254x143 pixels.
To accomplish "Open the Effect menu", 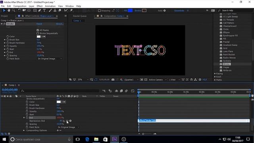I will pos(40,6).
